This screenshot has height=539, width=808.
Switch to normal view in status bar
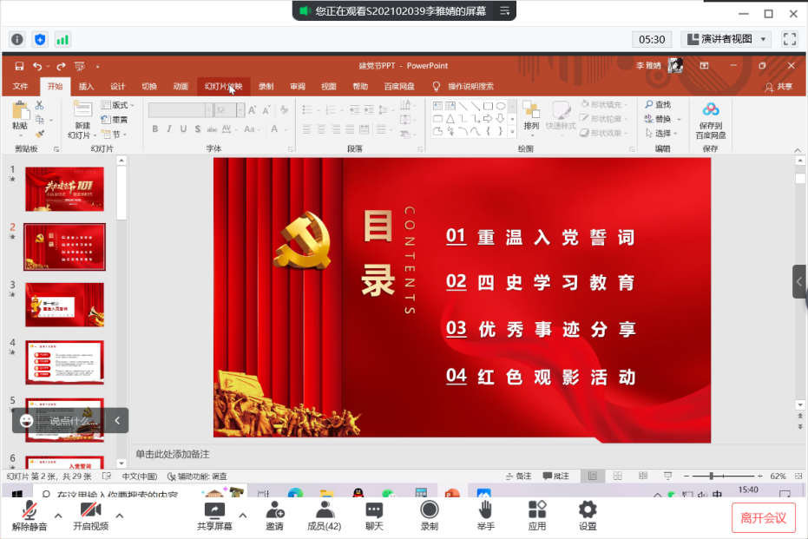[x=593, y=477]
